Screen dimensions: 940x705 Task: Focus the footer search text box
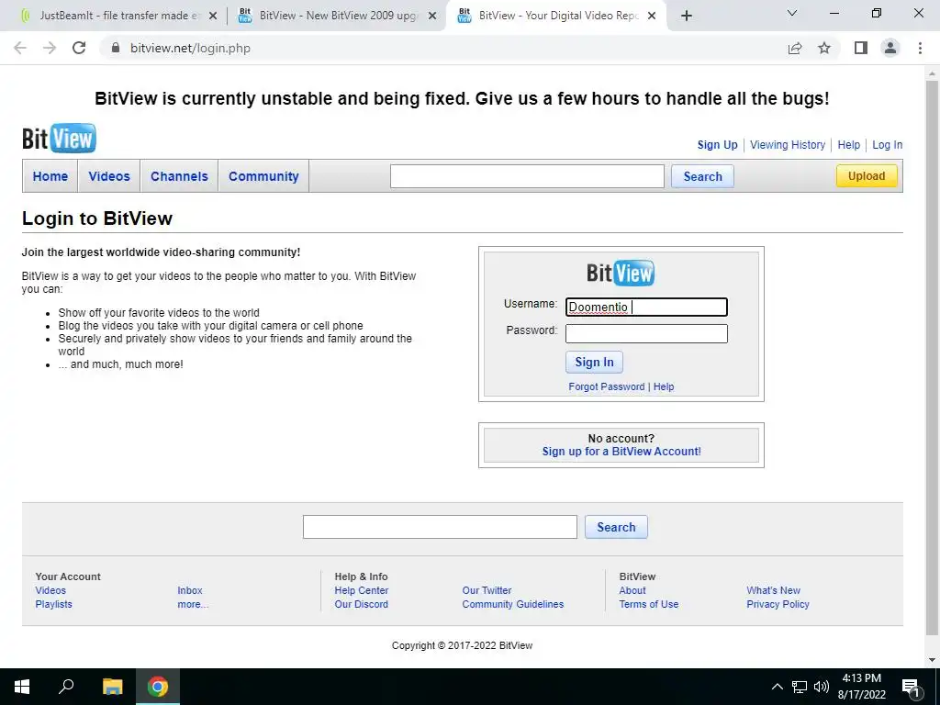click(440, 527)
